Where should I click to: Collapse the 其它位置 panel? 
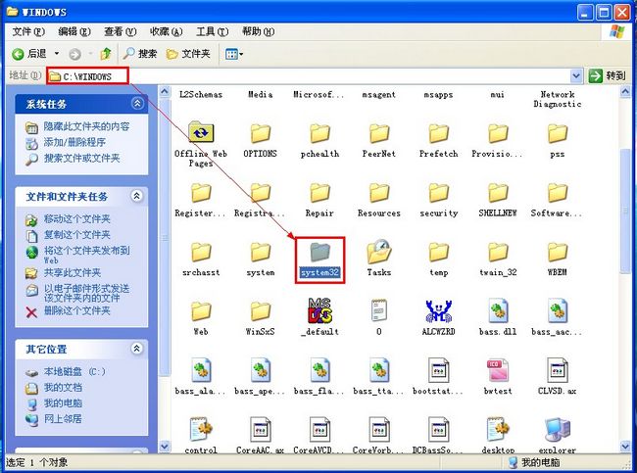point(137,350)
